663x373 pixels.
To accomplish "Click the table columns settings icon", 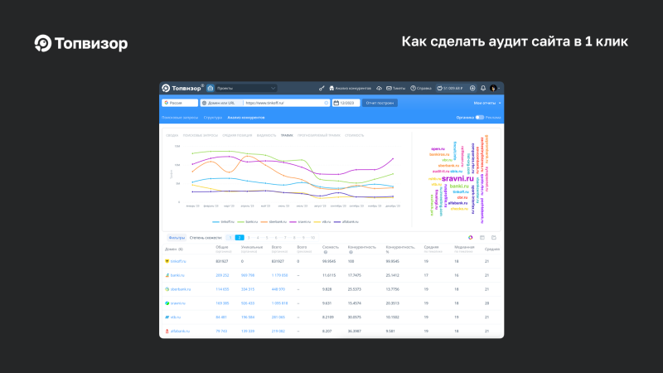I will [482, 238].
